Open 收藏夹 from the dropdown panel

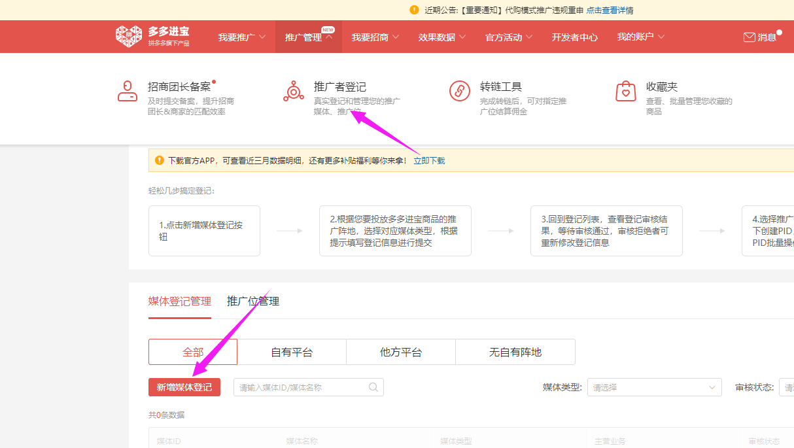[662, 86]
